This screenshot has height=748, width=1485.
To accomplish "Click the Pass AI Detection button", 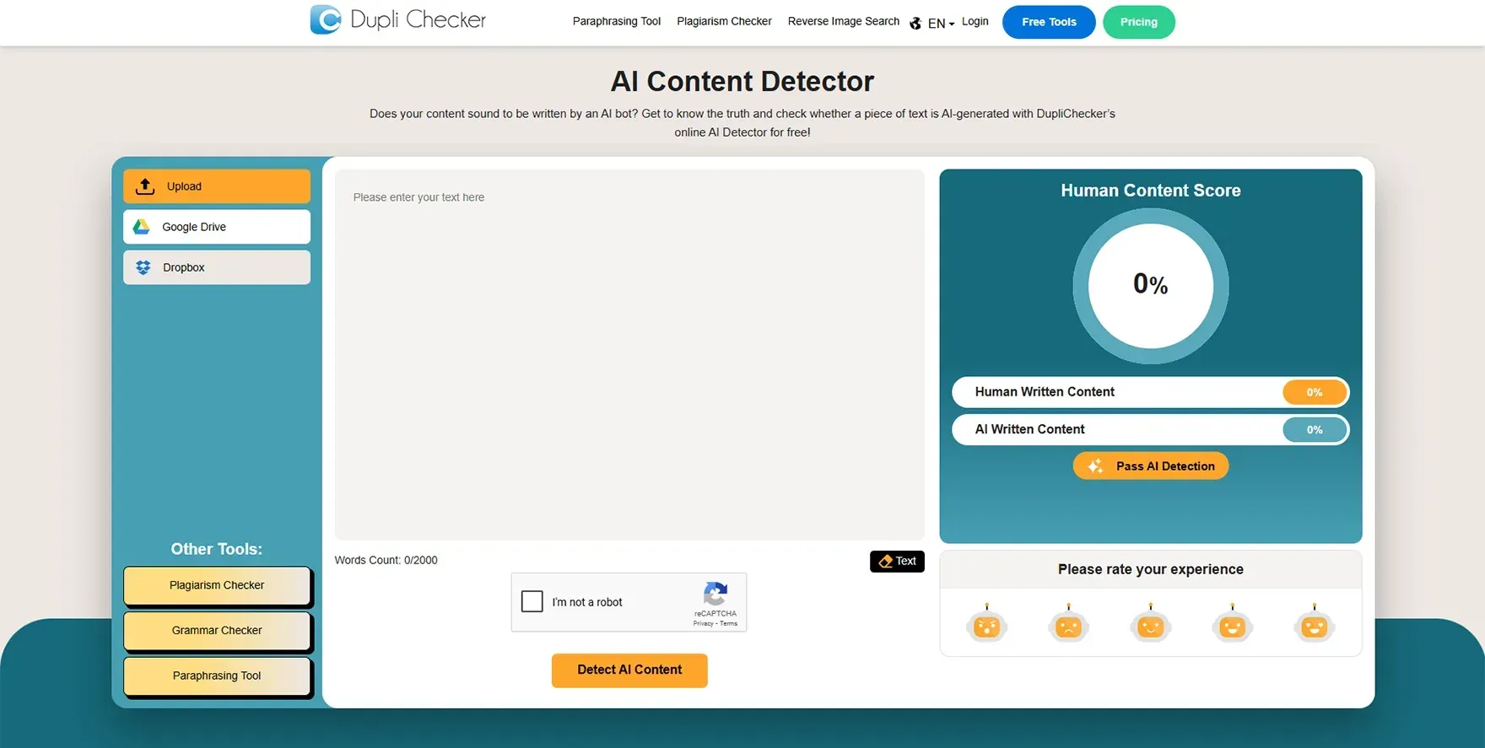I will (x=1150, y=466).
